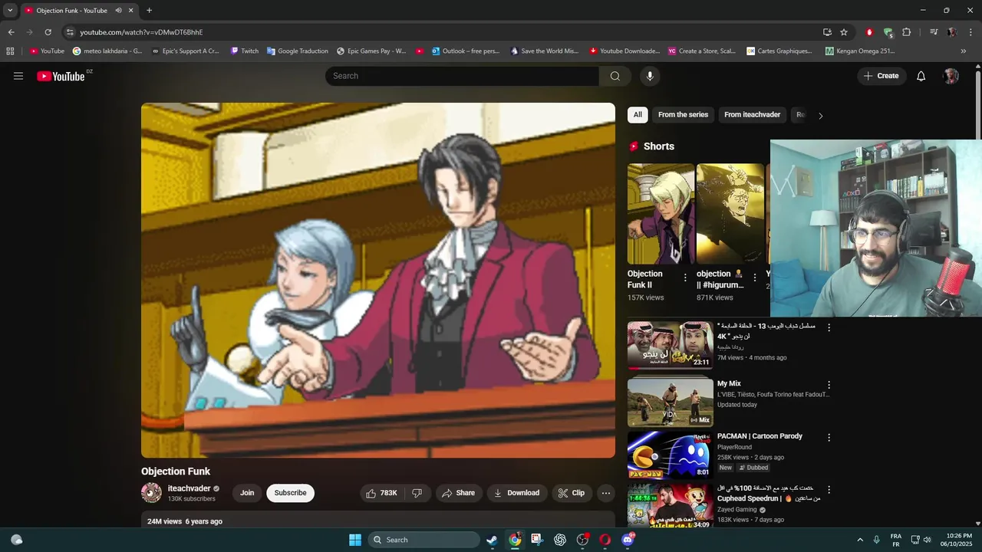Create a Clip of the video
The width and height of the screenshot is (982, 552).
tap(571, 493)
